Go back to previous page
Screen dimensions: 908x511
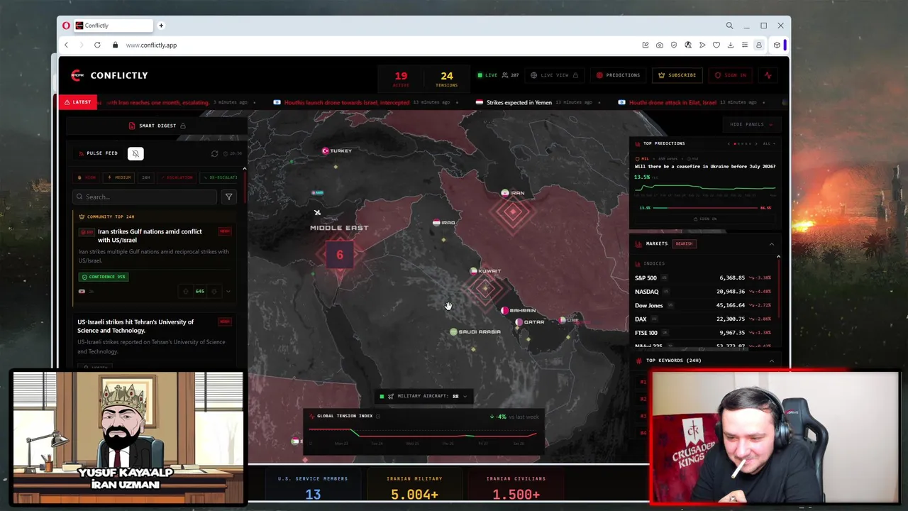[x=66, y=45]
